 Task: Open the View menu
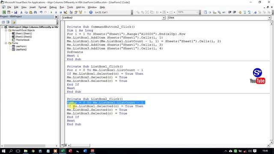[x=24, y=7]
